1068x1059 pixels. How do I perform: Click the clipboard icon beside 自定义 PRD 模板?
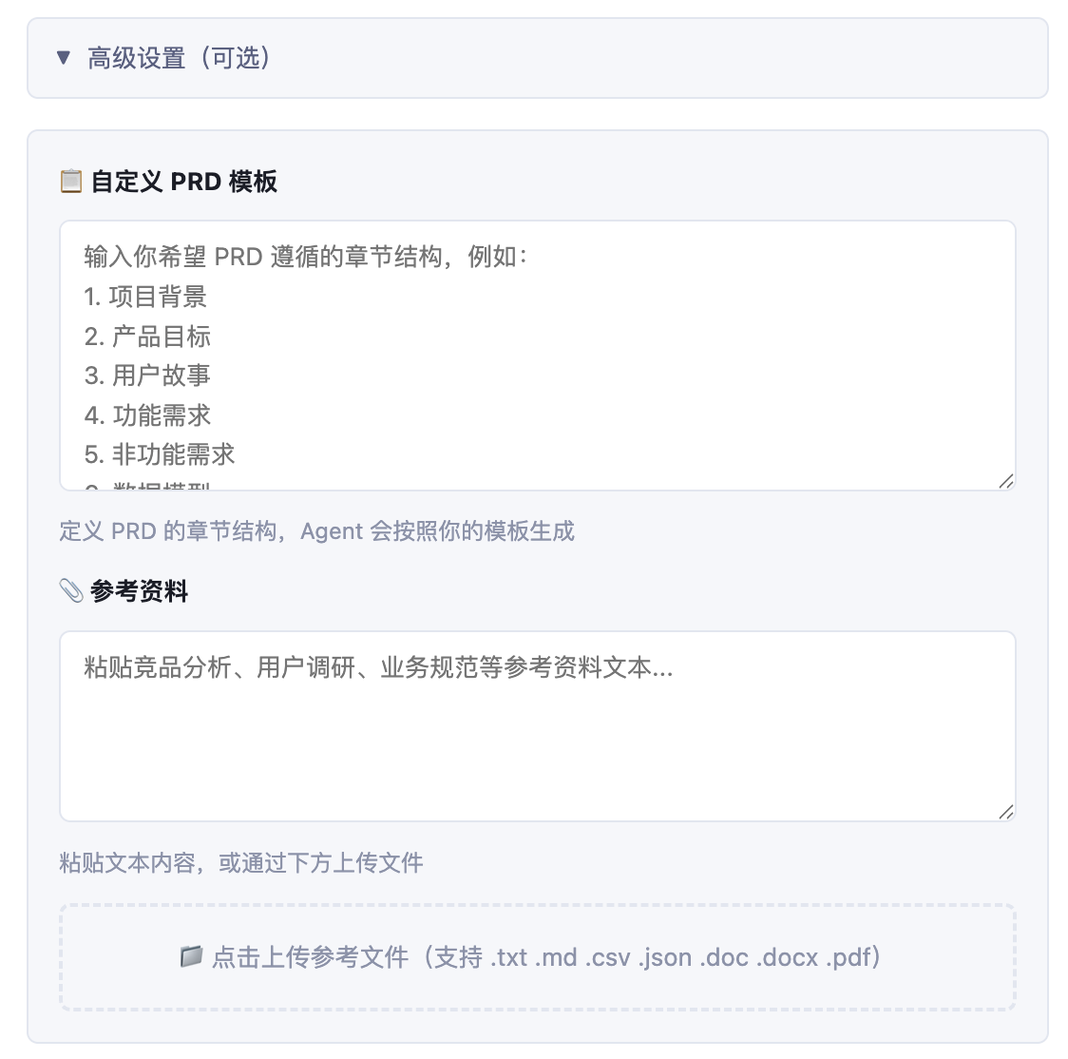click(x=71, y=182)
